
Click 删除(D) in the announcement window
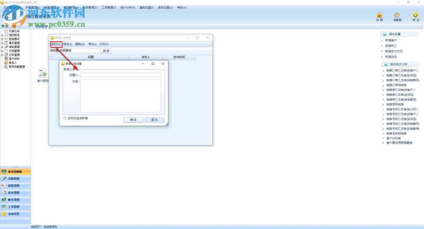[80, 44]
